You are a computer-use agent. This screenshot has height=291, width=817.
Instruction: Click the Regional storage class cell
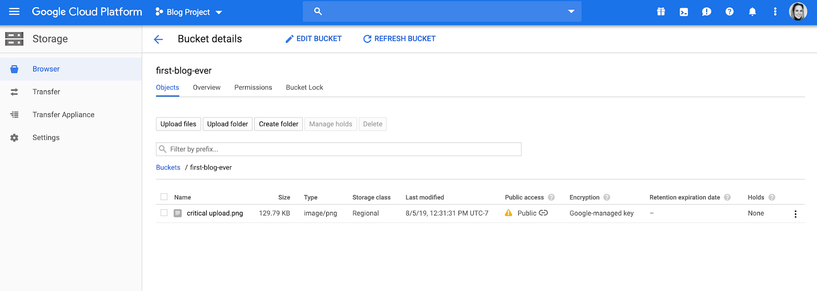(366, 213)
